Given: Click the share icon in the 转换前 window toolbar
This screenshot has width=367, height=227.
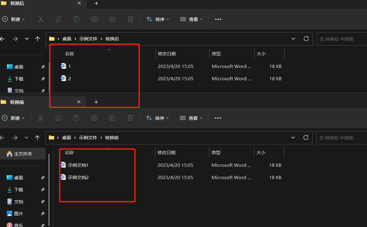Looking at the screenshot, I should point(112,118).
